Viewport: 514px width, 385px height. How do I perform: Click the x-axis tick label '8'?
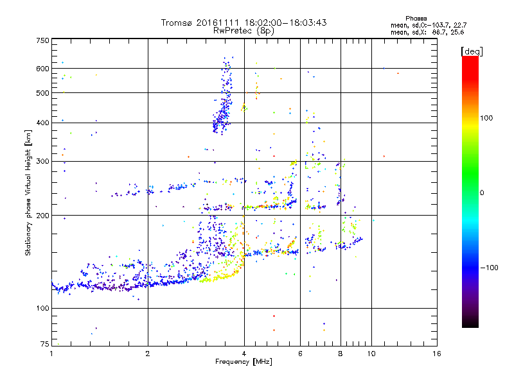[341, 354]
